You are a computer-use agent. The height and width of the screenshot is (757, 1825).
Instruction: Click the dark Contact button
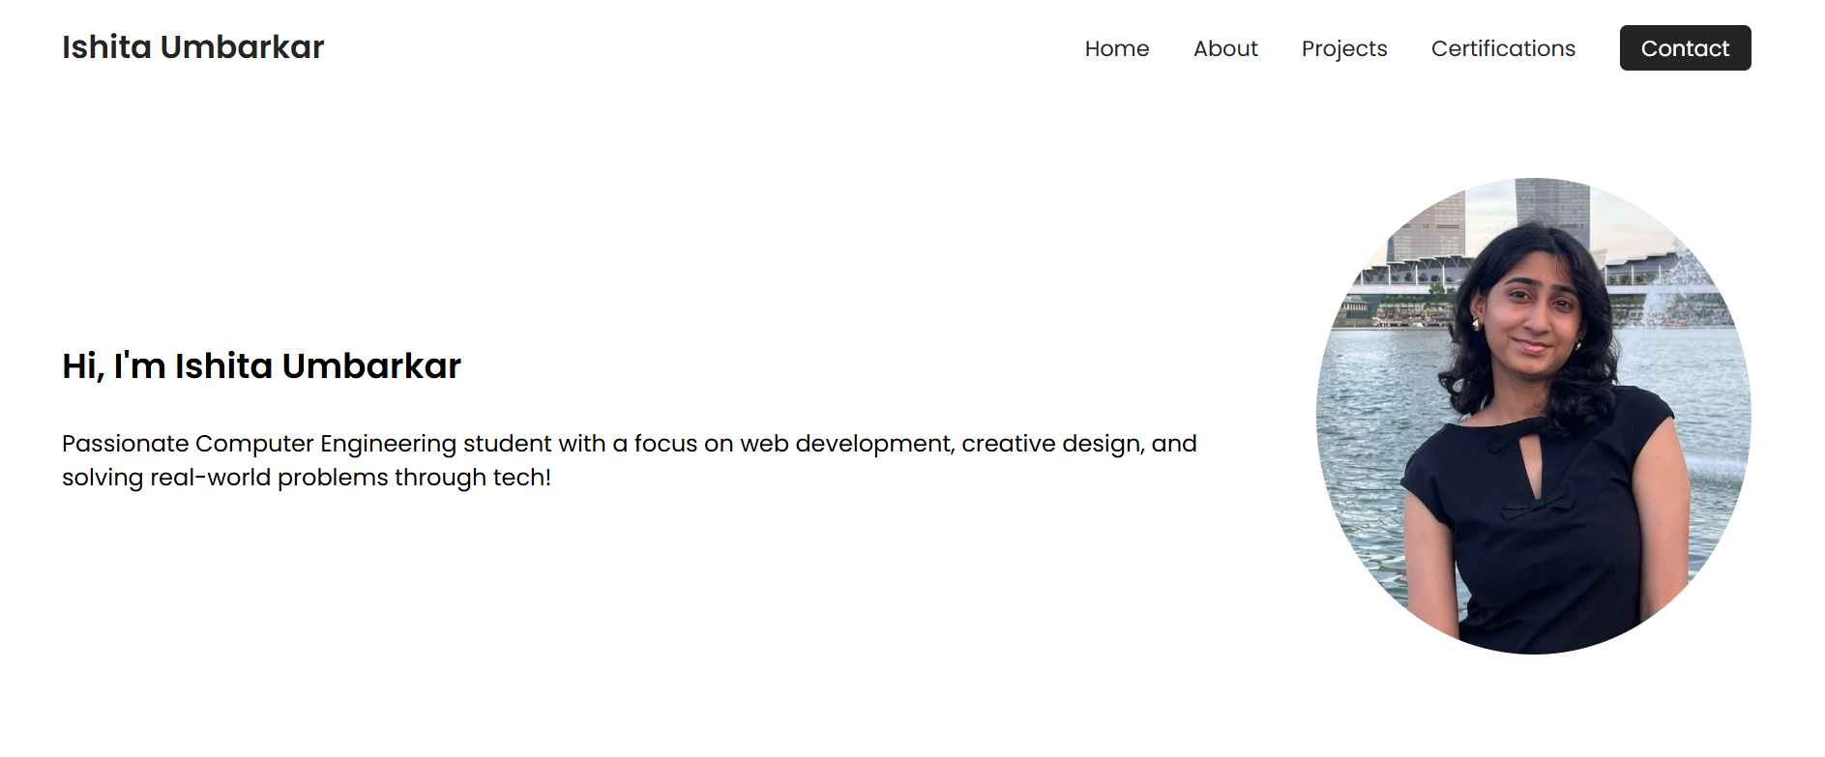(1685, 47)
